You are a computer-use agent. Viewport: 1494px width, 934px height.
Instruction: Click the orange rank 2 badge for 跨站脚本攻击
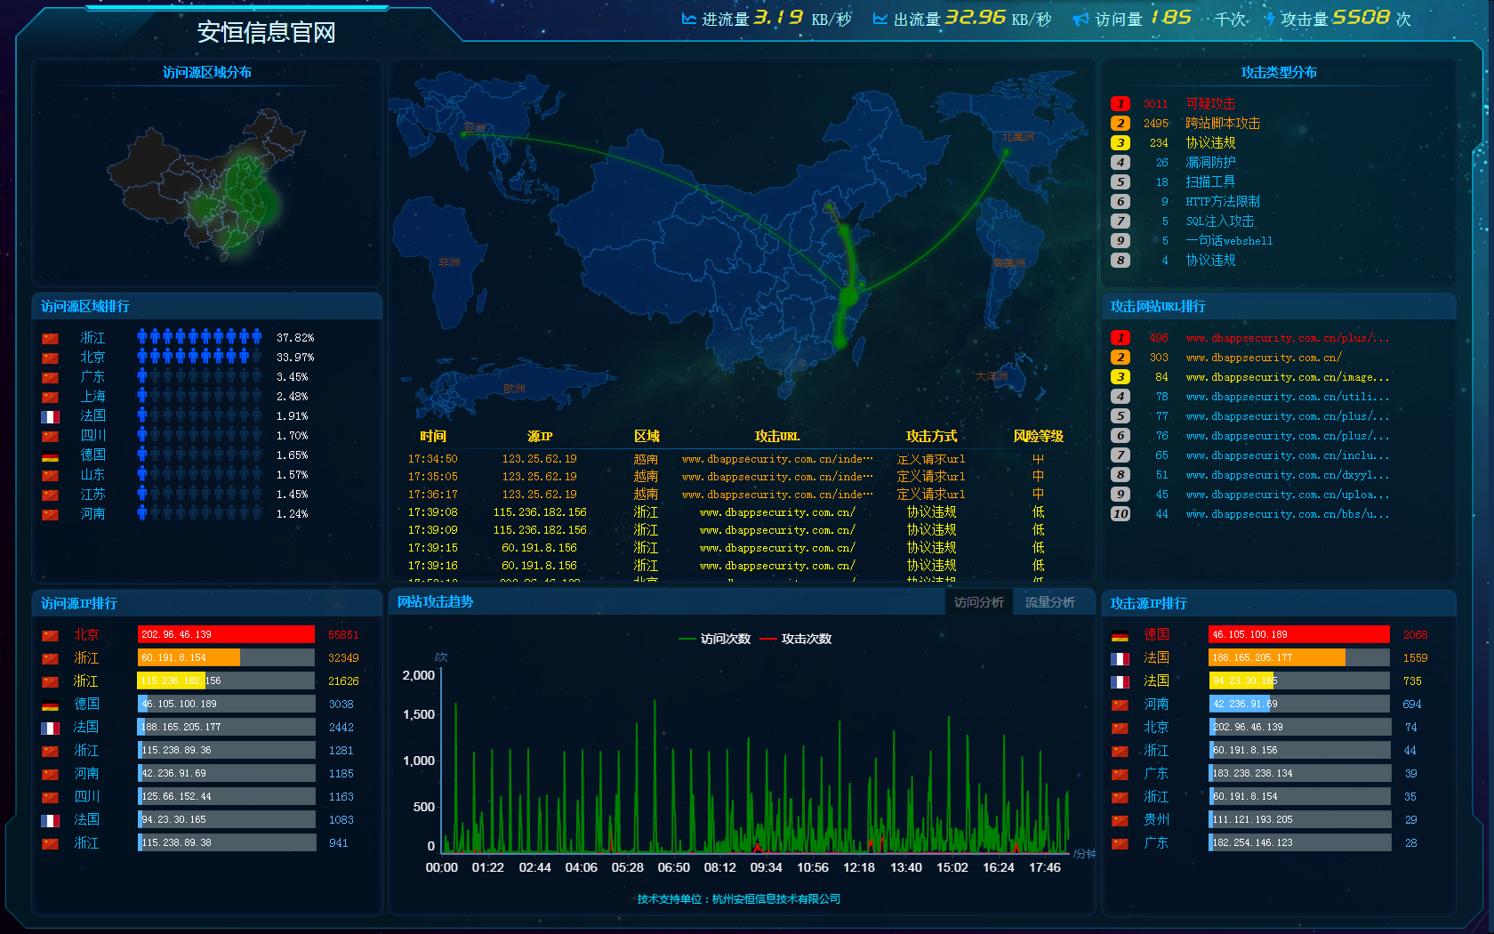pos(1120,124)
